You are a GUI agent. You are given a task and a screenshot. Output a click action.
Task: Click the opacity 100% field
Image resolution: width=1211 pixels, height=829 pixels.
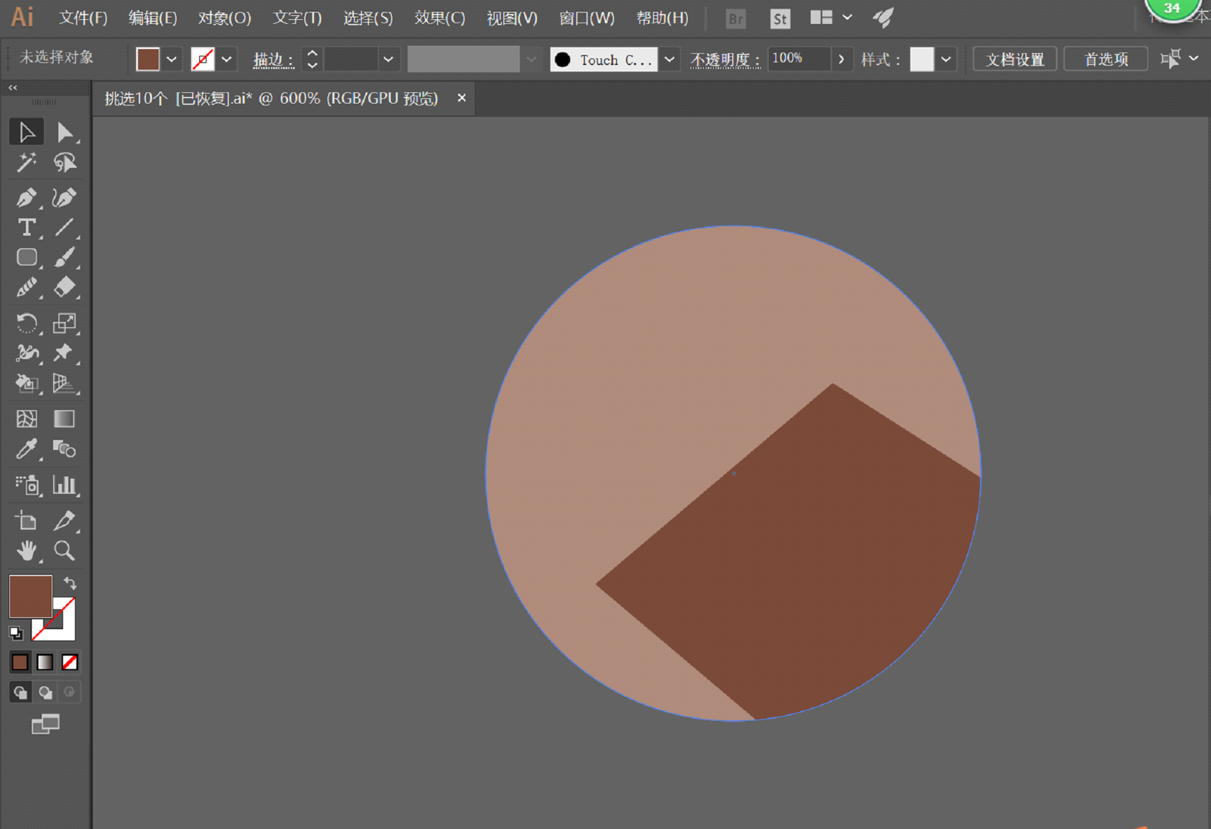799,58
